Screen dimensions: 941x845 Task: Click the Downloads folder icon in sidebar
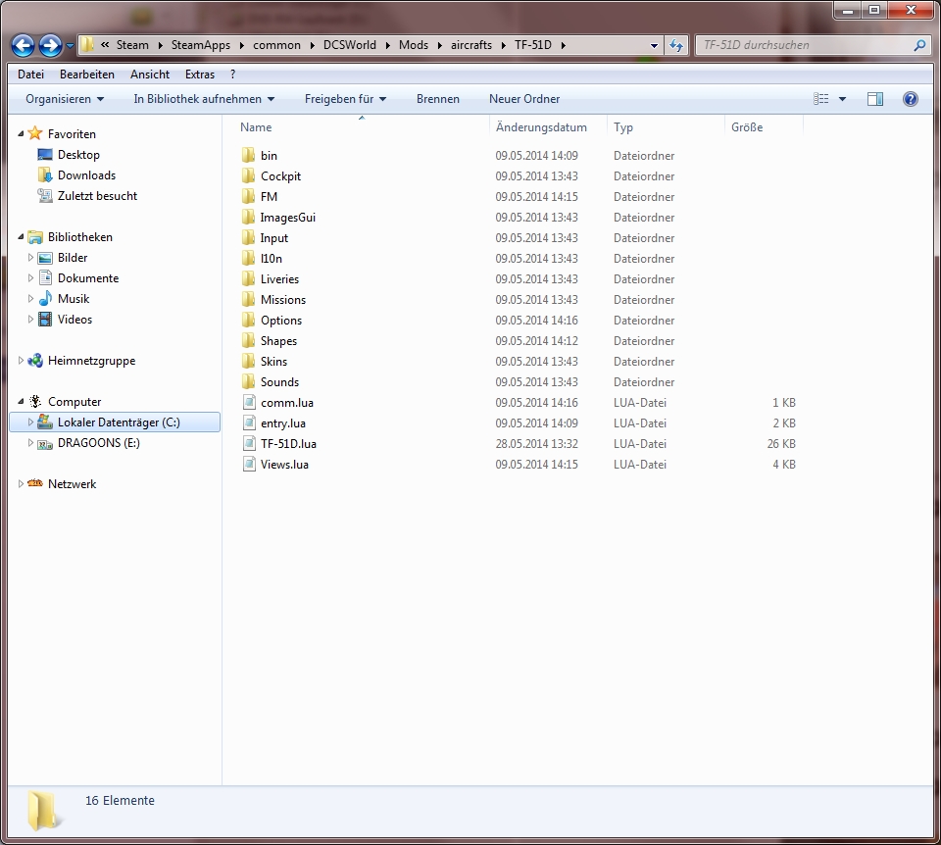(45, 175)
